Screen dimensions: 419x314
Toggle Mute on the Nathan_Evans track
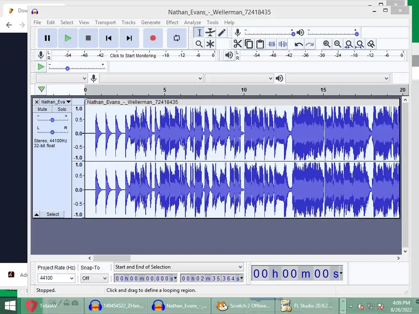[x=42, y=109]
